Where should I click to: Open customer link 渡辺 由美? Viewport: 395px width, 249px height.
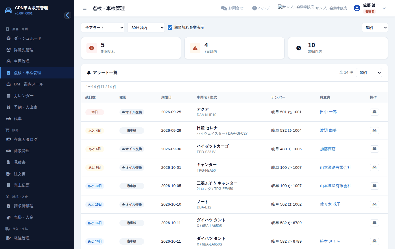[x=328, y=131]
